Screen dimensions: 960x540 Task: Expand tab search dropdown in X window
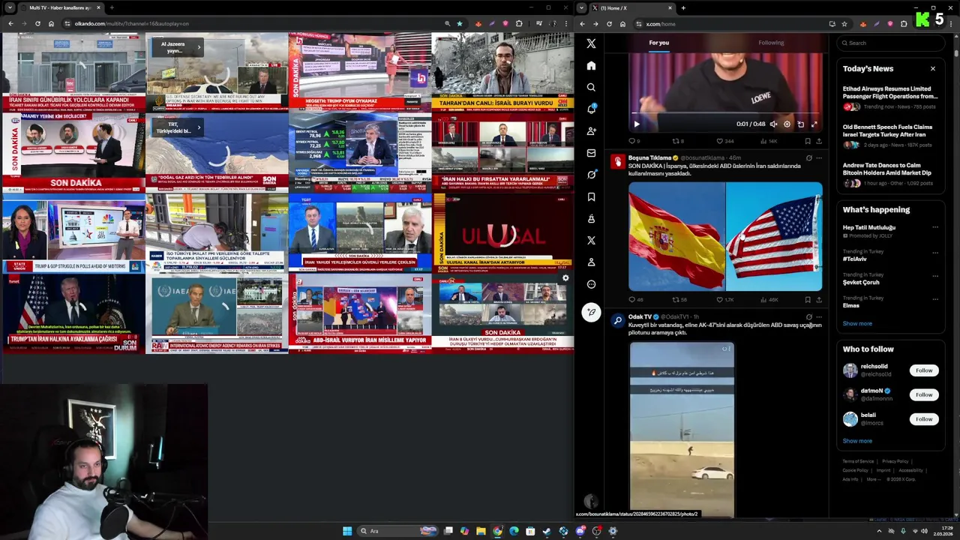tap(581, 7)
